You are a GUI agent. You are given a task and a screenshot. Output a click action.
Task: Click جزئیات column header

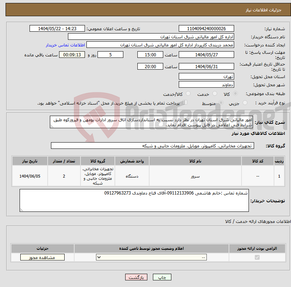pyautogui.click(x=42, y=248)
